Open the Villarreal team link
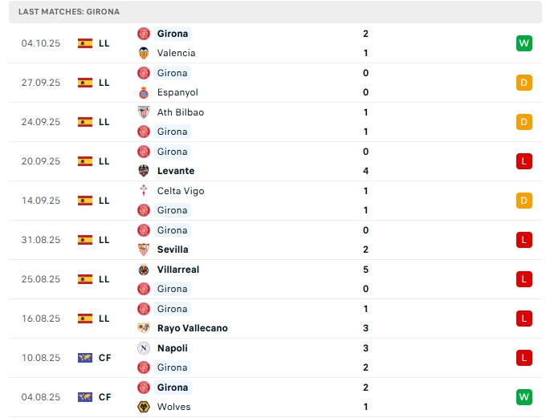This screenshot has width=550, height=418. pos(178,270)
